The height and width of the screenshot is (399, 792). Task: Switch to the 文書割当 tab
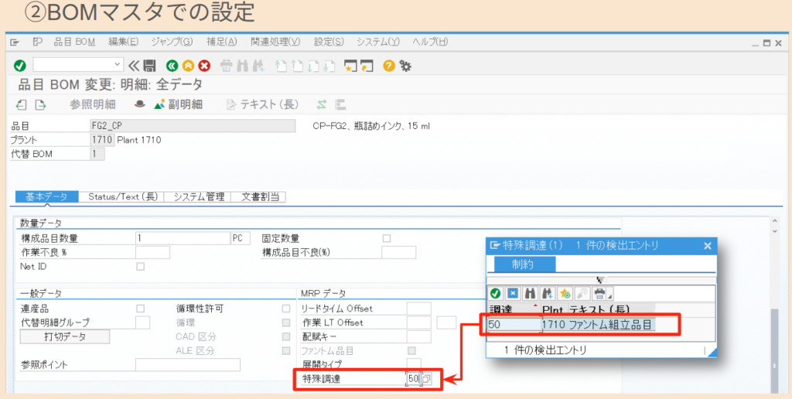pos(259,197)
